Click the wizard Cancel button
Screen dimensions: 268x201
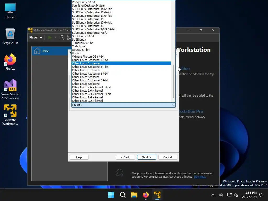click(168, 157)
